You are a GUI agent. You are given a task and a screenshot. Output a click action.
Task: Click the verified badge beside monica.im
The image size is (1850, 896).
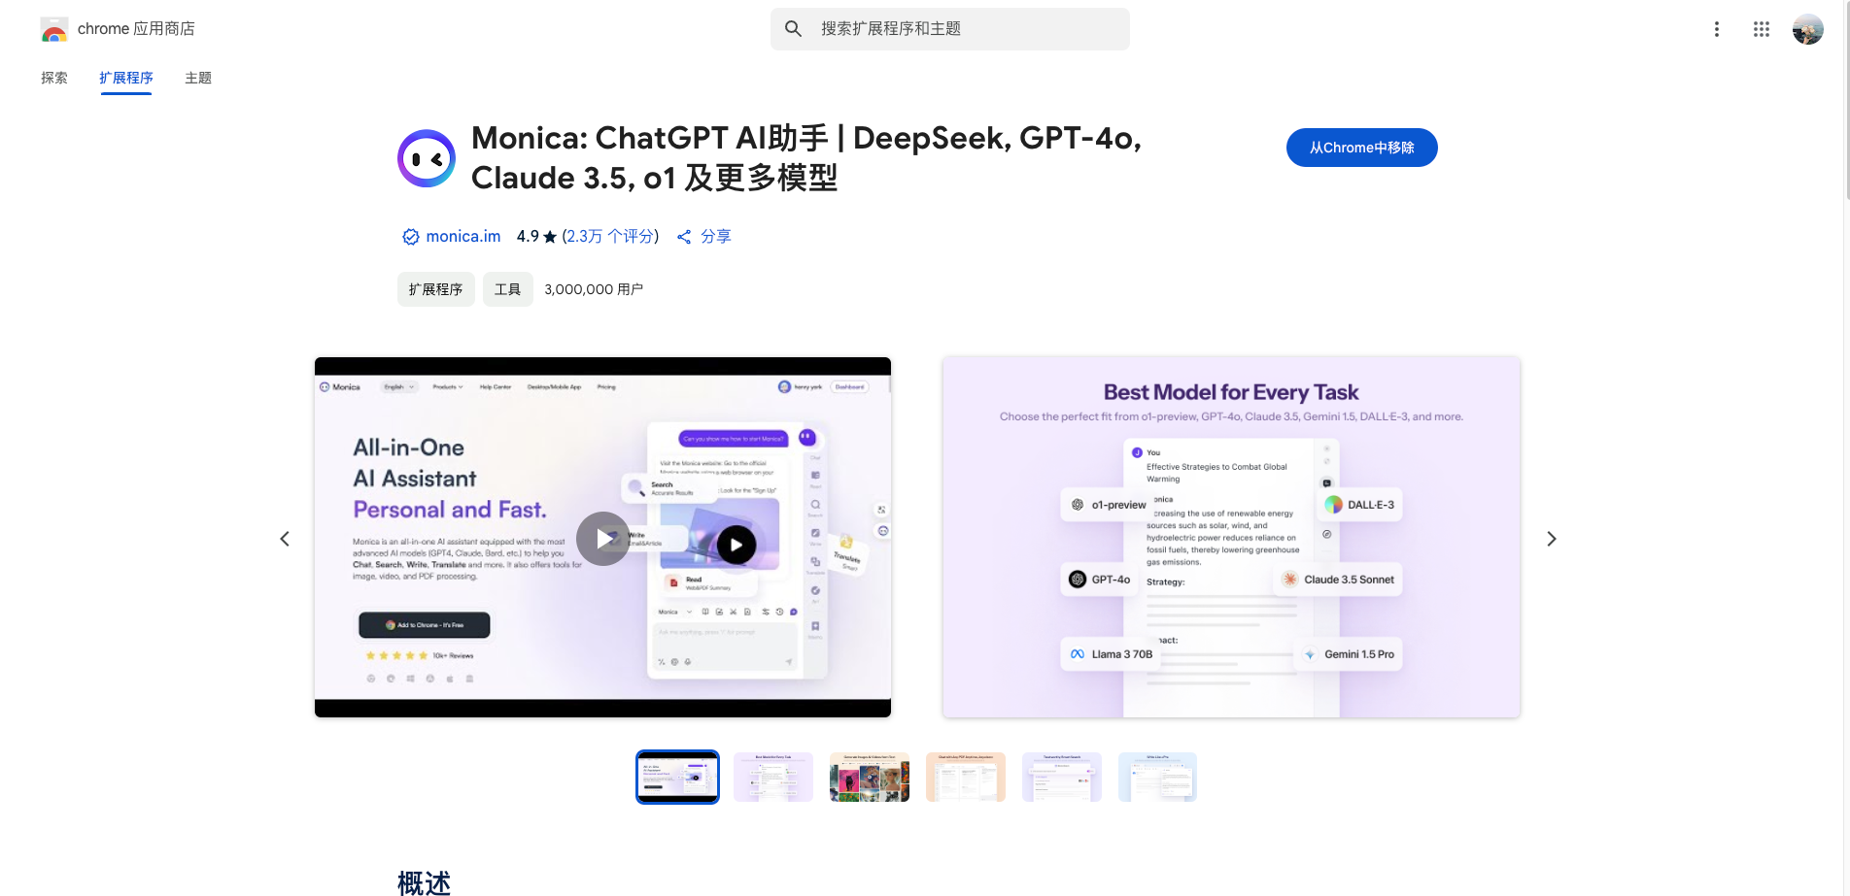pos(410,237)
